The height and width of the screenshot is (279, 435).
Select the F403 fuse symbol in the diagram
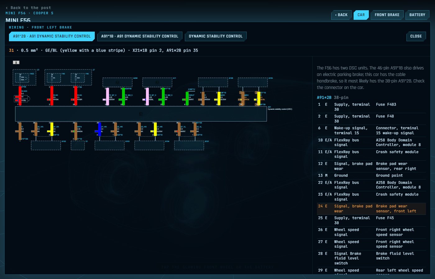(x=22, y=78)
